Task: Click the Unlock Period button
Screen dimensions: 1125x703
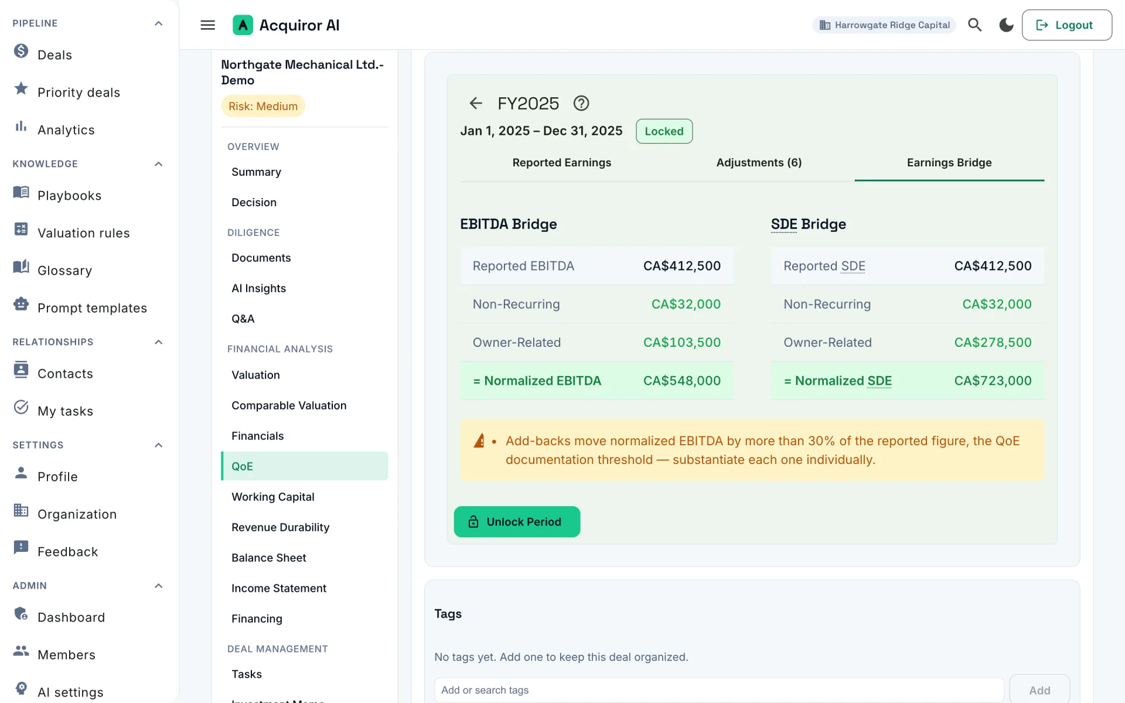Action: 517,522
